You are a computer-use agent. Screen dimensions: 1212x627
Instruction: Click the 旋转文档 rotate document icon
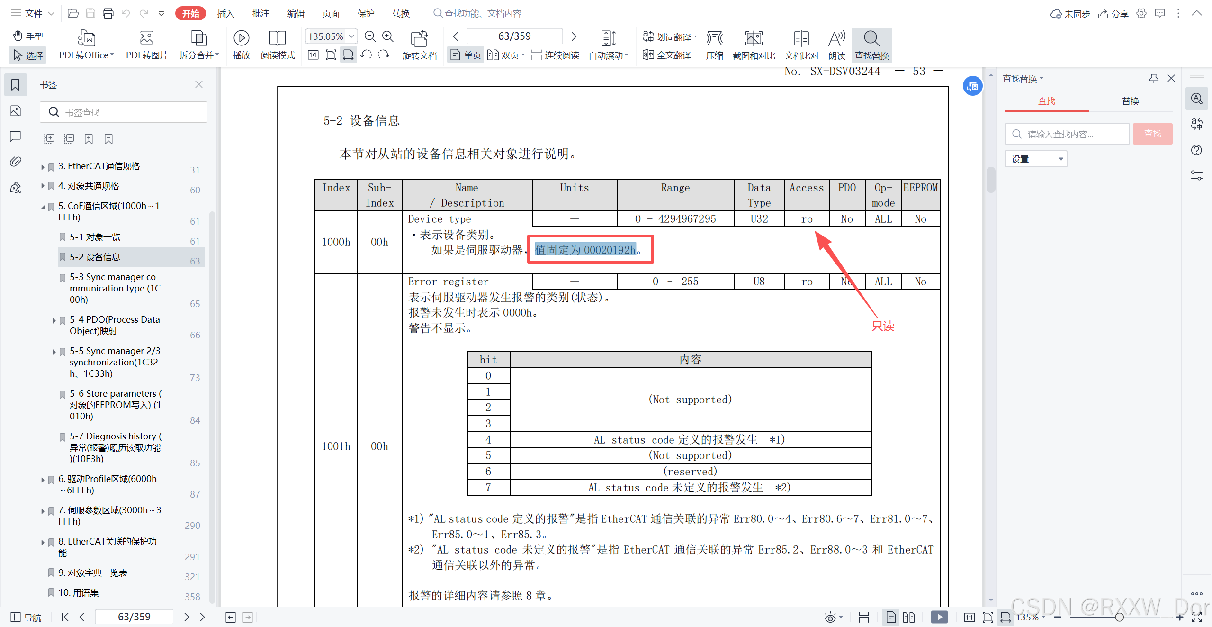[x=419, y=38]
